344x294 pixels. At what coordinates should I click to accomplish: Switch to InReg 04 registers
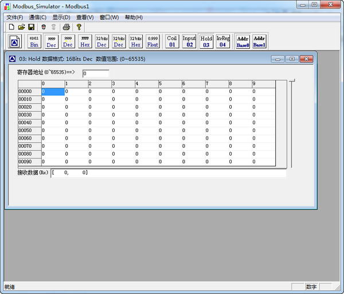[x=223, y=41]
